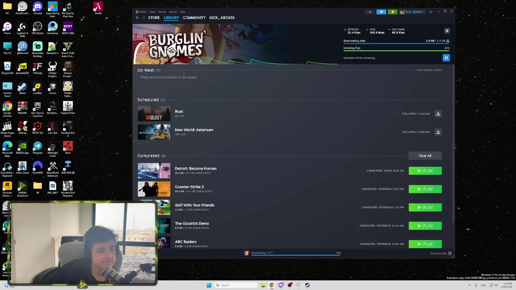Select Recycle Bin desktop icon
Viewport: 516px width, 290px height.
(7, 68)
